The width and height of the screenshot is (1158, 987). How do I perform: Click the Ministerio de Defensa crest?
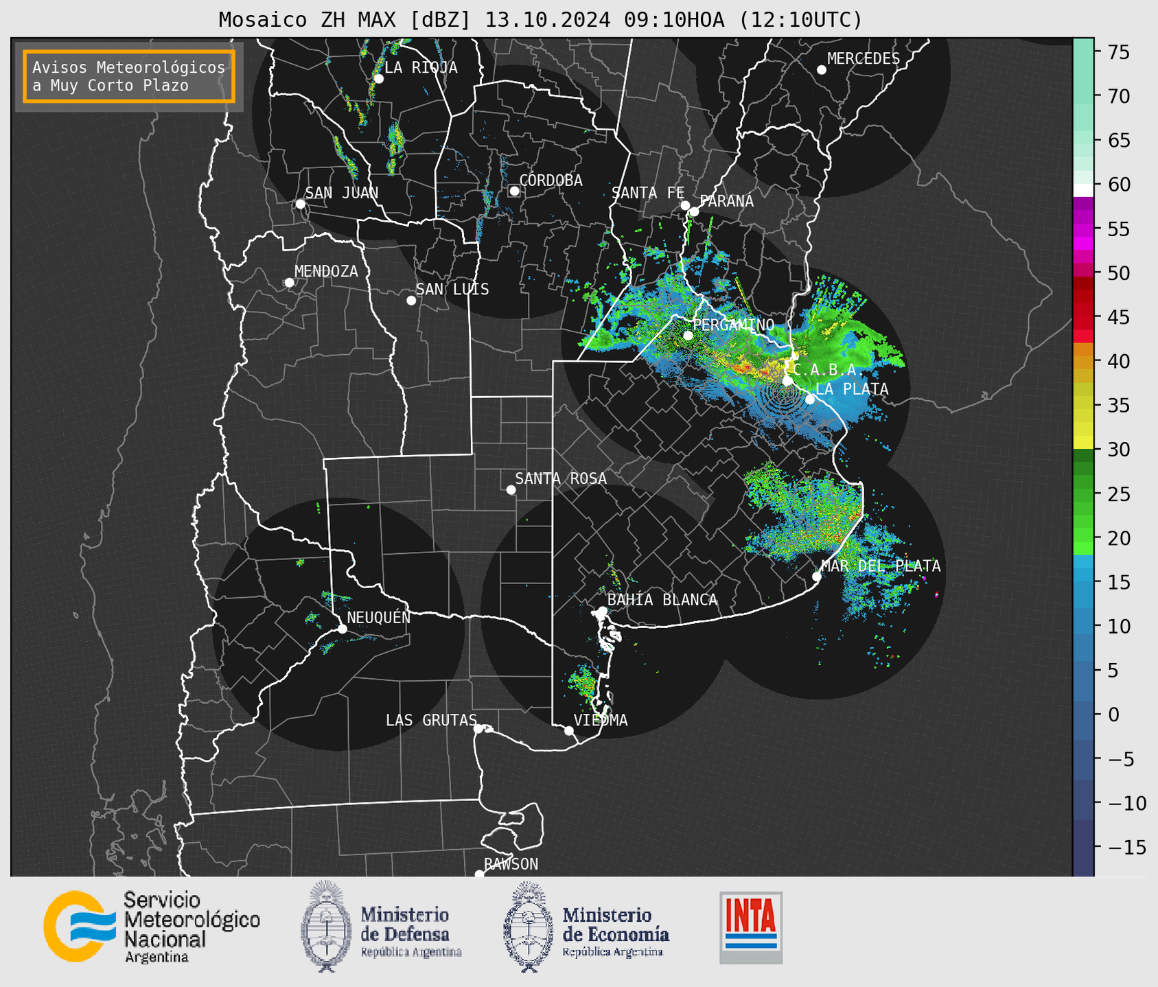pos(326,926)
